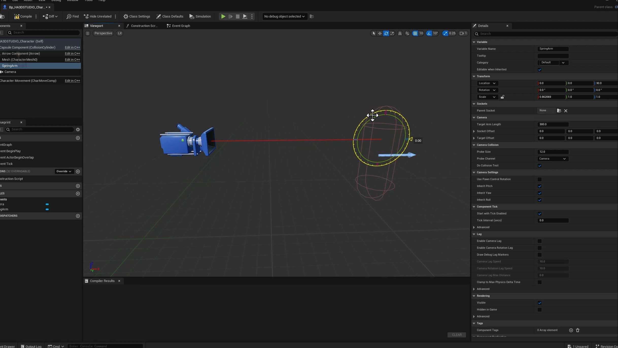618x348 pixels.
Task: Enable Use Pawn Control Rotation checkbox
Action: [540, 179]
